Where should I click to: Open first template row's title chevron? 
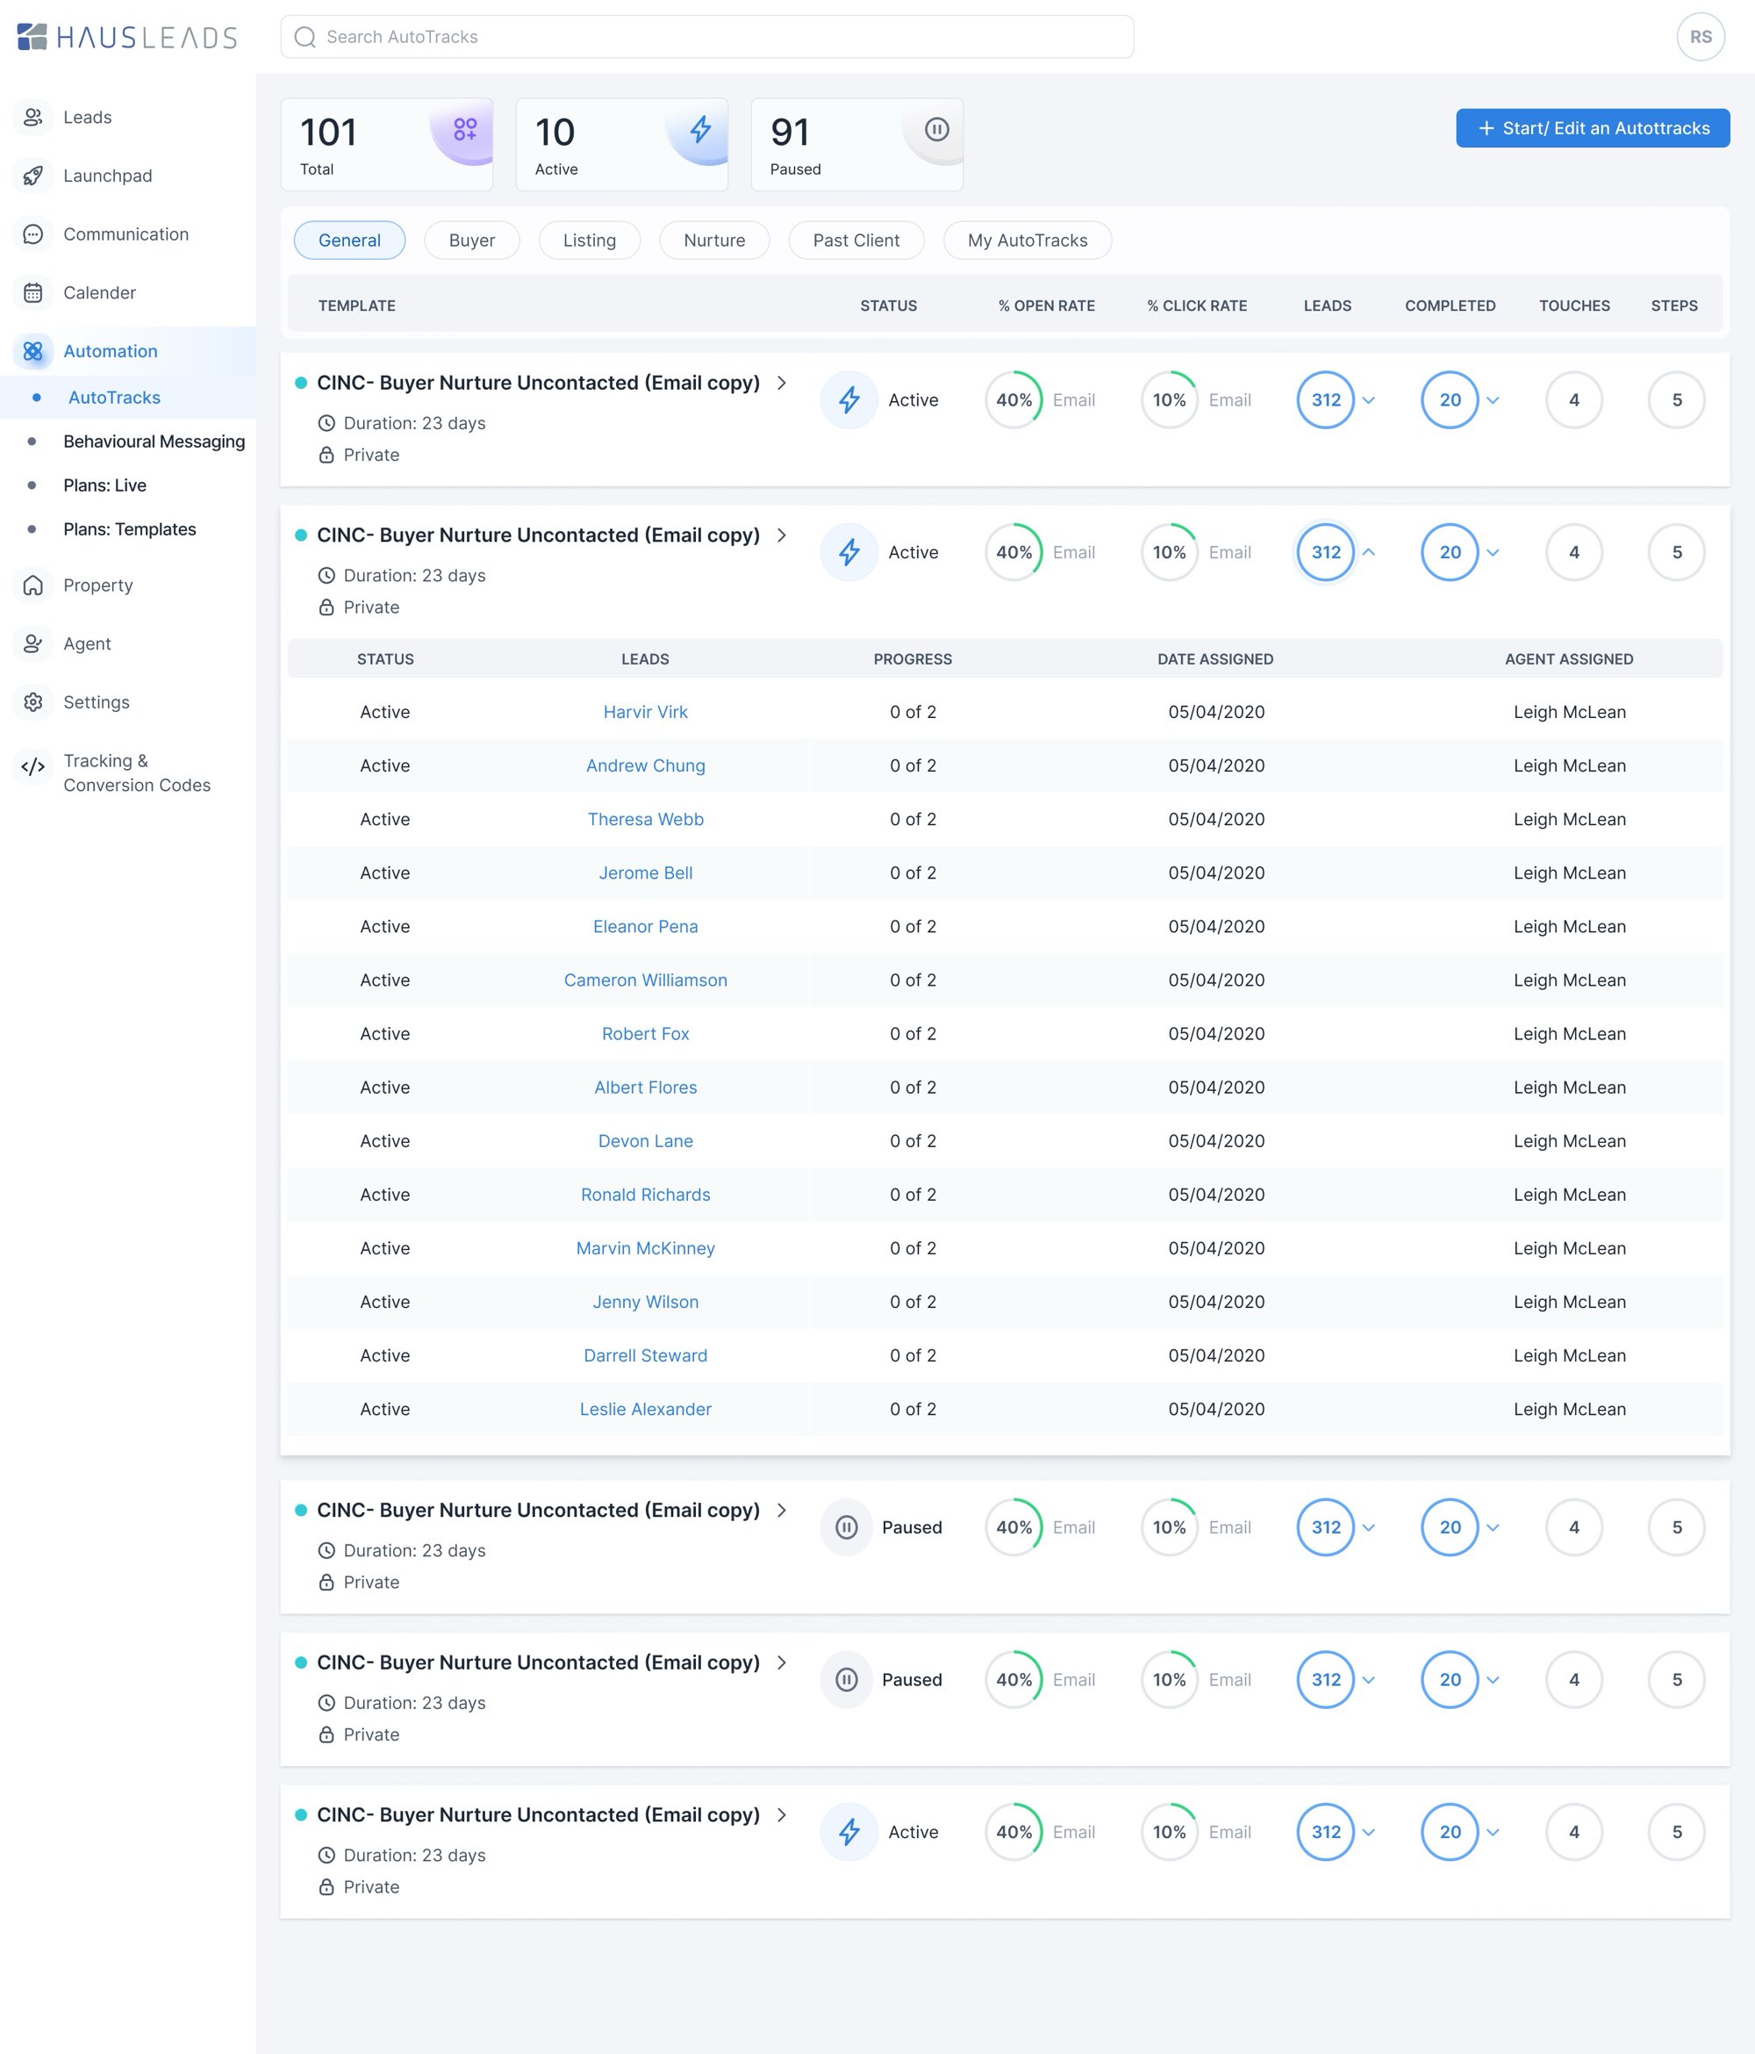782,383
